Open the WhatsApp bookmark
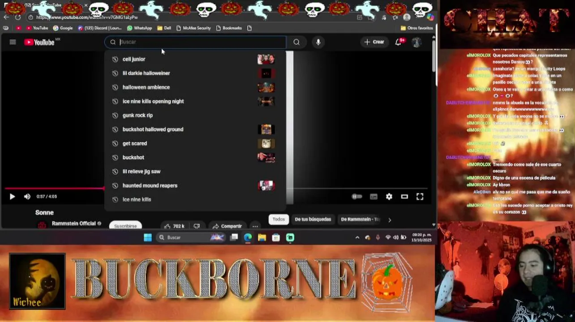Viewport: 575px width, 322px height. [x=139, y=28]
